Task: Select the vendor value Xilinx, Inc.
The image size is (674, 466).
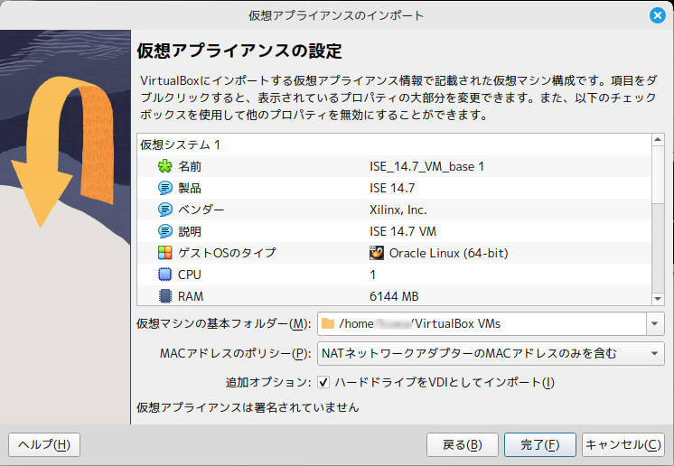Action: 398,210
